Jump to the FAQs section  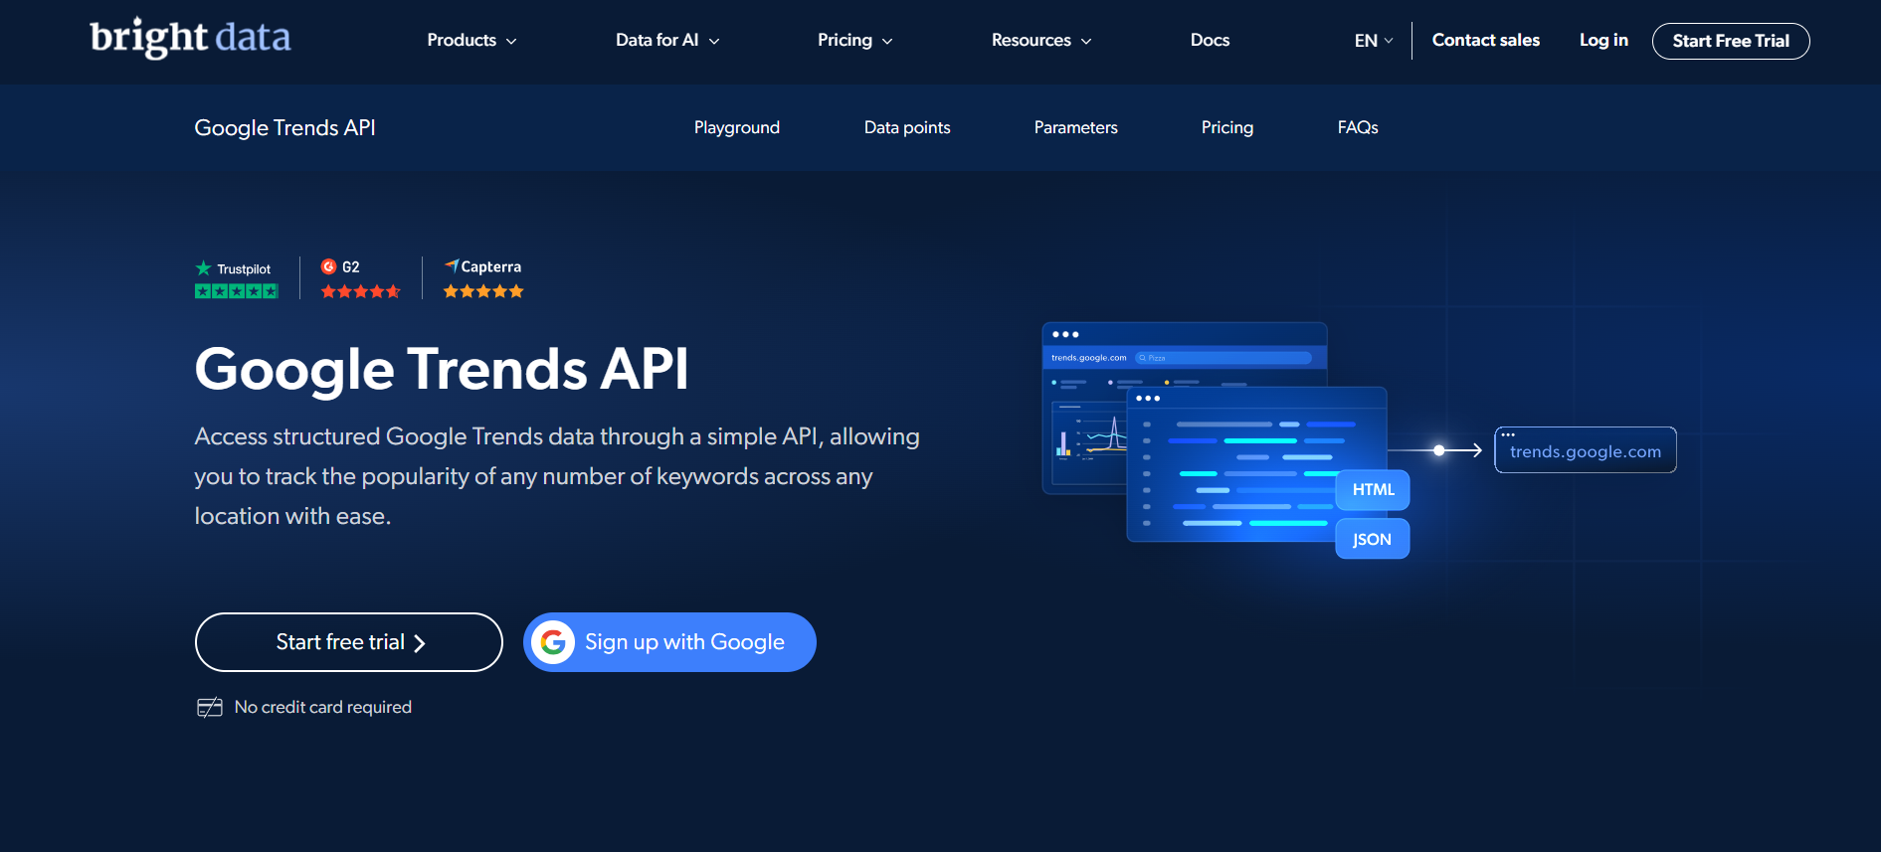point(1358,127)
